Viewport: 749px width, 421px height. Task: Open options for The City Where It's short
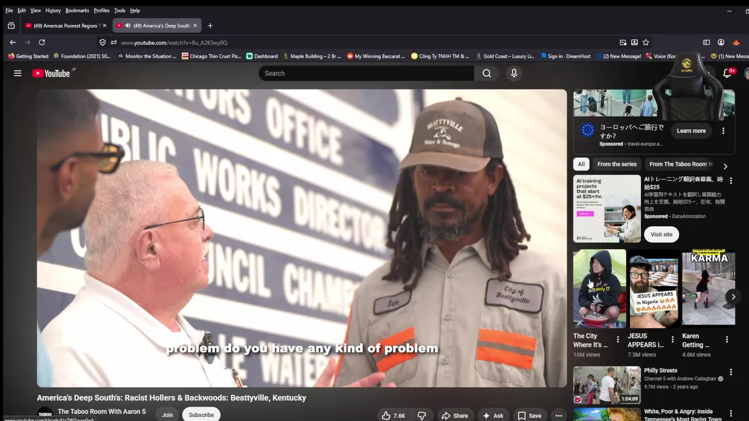click(x=618, y=340)
